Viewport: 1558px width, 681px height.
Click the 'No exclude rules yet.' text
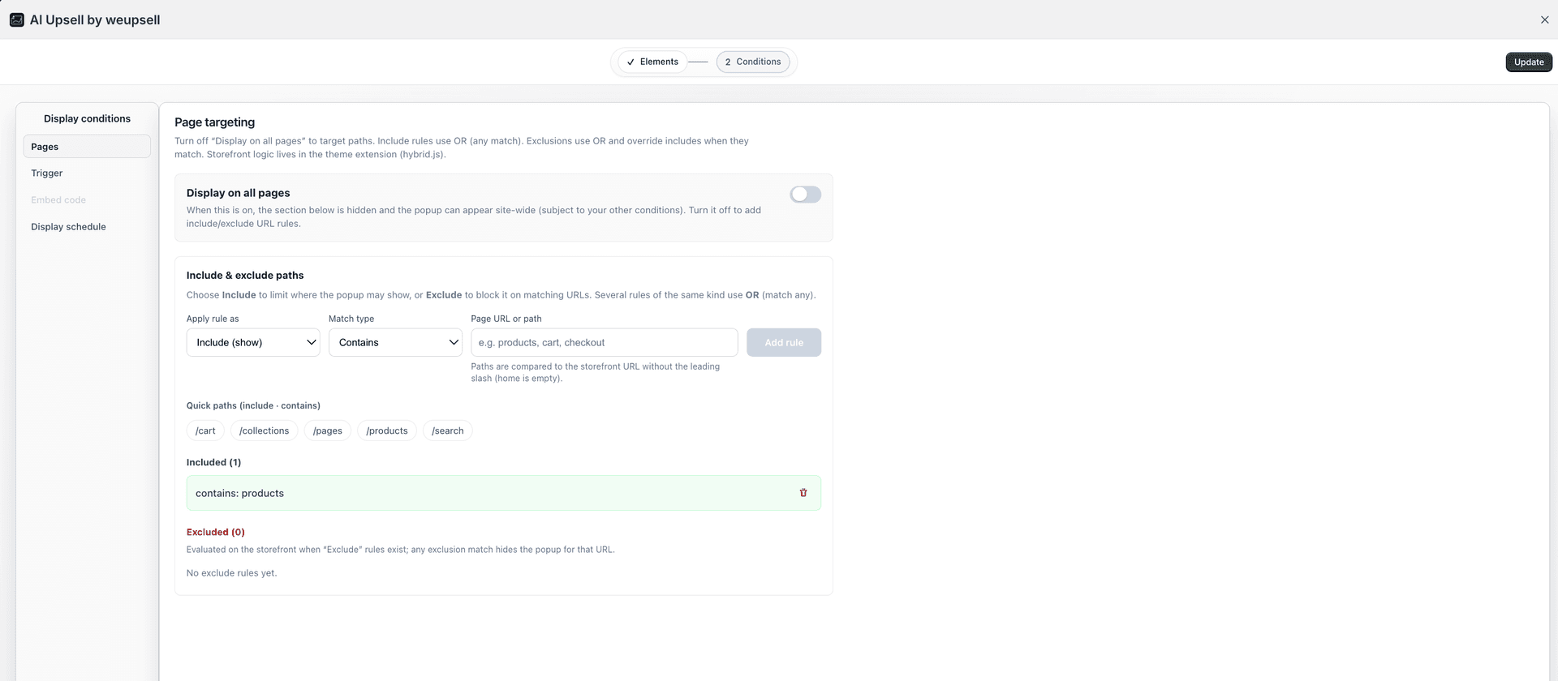click(231, 573)
